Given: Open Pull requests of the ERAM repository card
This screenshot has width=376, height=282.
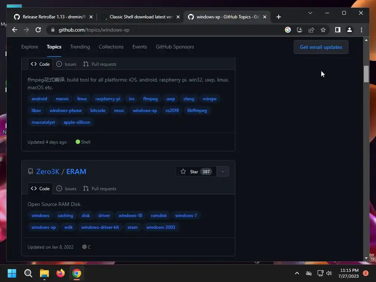Looking at the screenshot, I should (x=100, y=188).
